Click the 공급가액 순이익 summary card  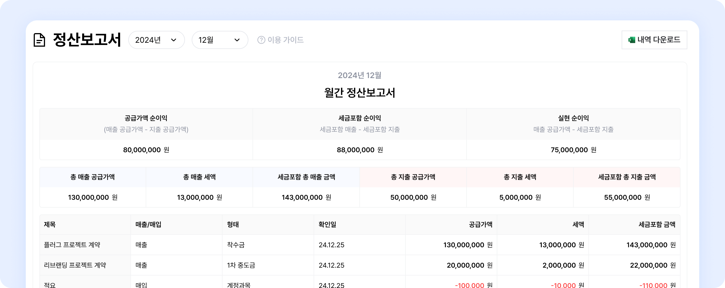click(x=146, y=134)
